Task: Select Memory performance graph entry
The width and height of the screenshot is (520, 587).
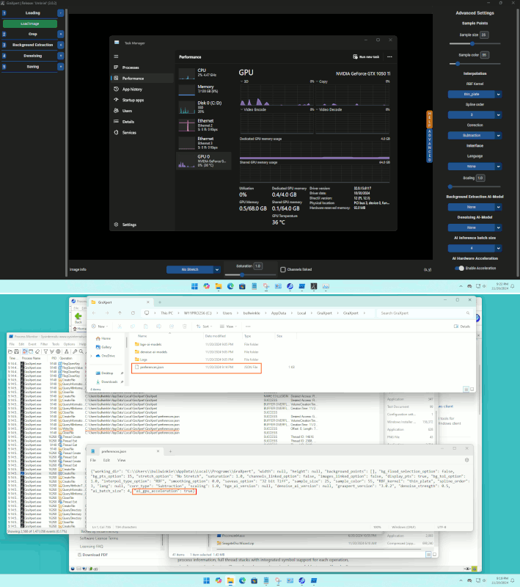Action: [203, 90]
